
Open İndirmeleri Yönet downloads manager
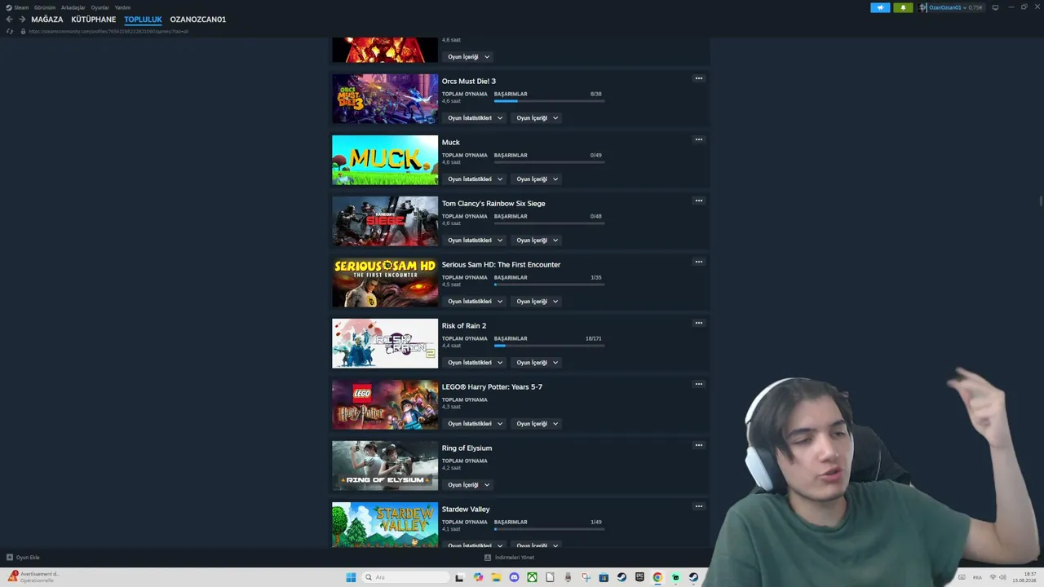(x=510, y=558)
